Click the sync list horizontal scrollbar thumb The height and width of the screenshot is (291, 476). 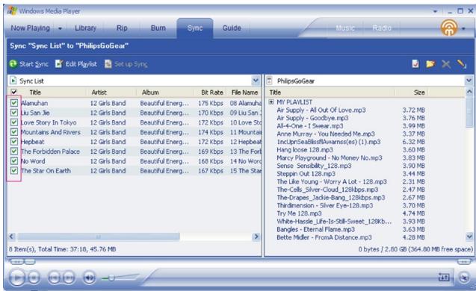(99, 237)
